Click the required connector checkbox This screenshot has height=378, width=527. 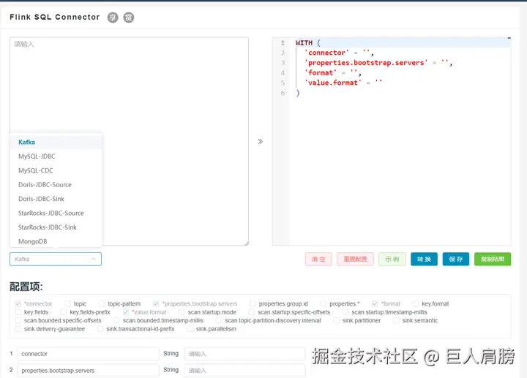click(x=18, y=304)
